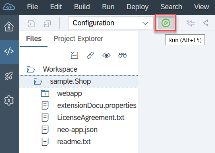Click the green Run button
The image size is (215, 153).
click(x=165, y=23)
